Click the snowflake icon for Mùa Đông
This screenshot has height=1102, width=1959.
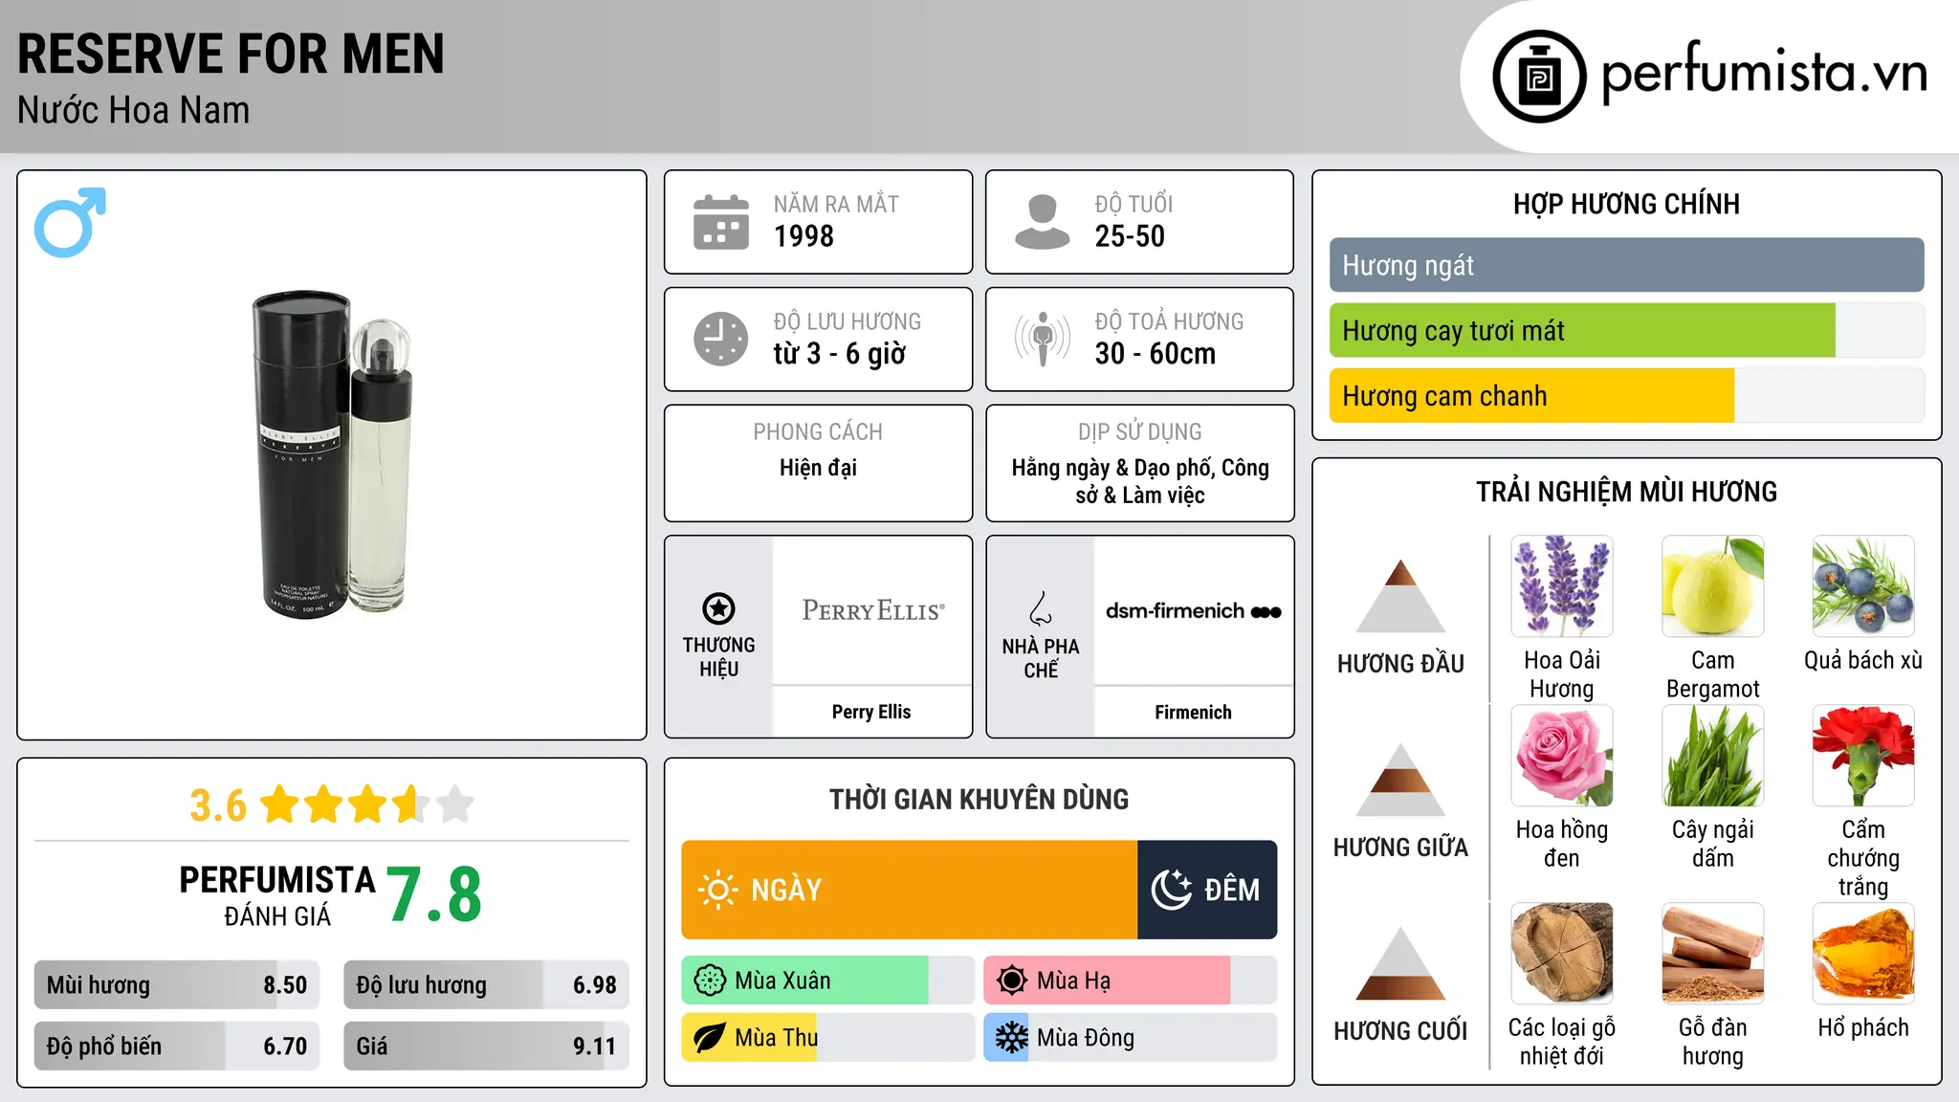point(1011,1038)
